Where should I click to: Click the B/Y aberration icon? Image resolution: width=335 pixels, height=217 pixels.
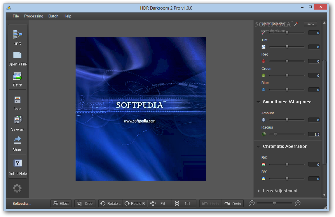264,179
